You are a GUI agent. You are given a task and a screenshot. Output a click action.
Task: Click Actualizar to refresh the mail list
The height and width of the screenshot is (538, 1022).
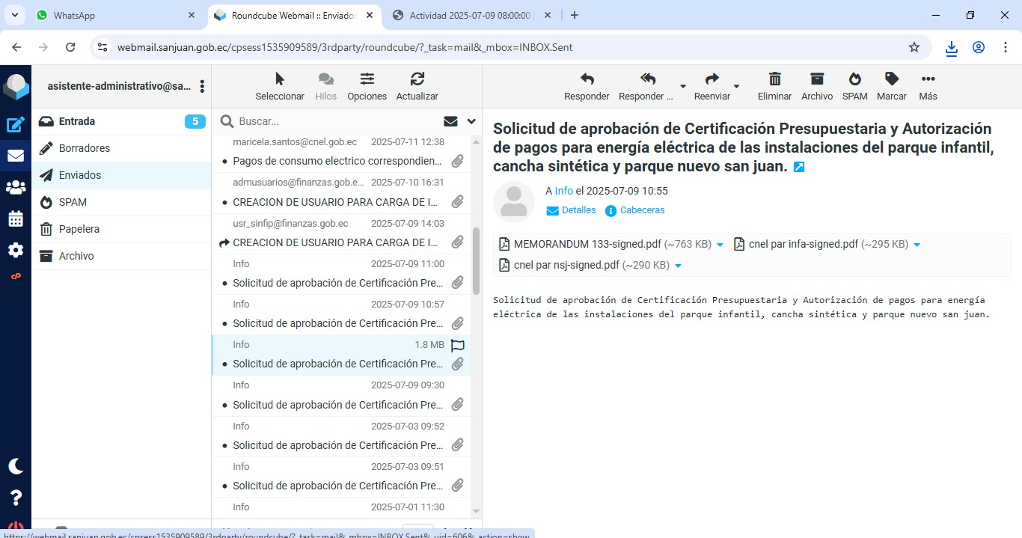(x=417, y=86)
